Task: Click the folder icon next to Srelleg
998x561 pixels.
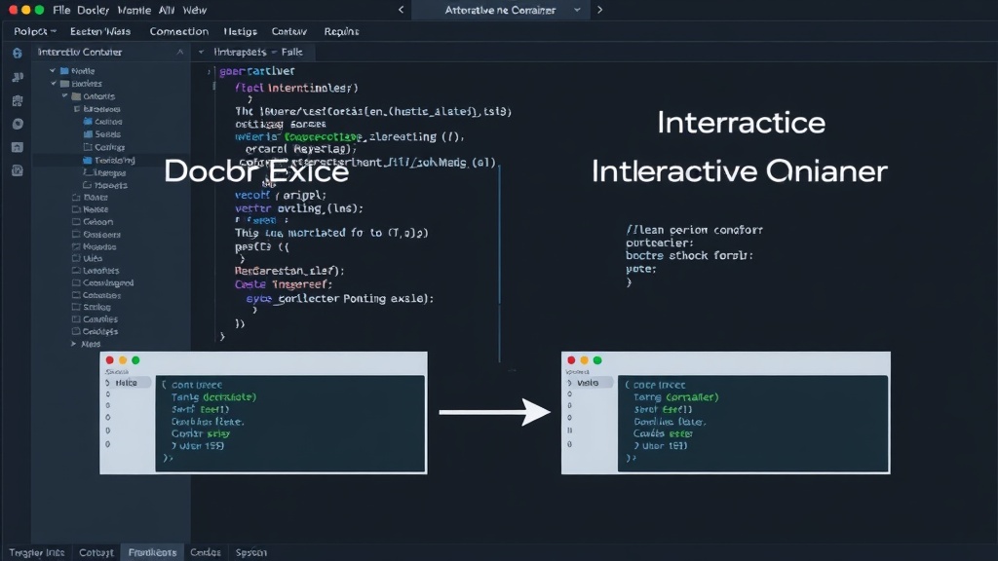Action: [76, 307]
